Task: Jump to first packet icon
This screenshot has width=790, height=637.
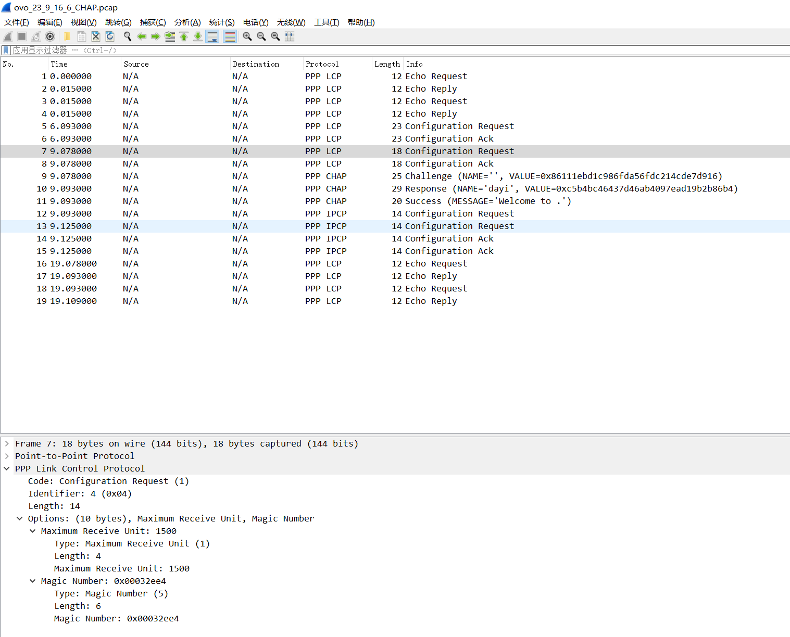Action: click(x=184, y=36)
